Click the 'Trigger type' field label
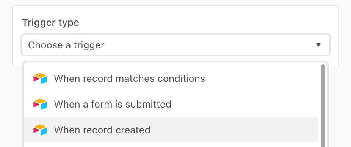This screenshot has height=147, width=351. 50,23
